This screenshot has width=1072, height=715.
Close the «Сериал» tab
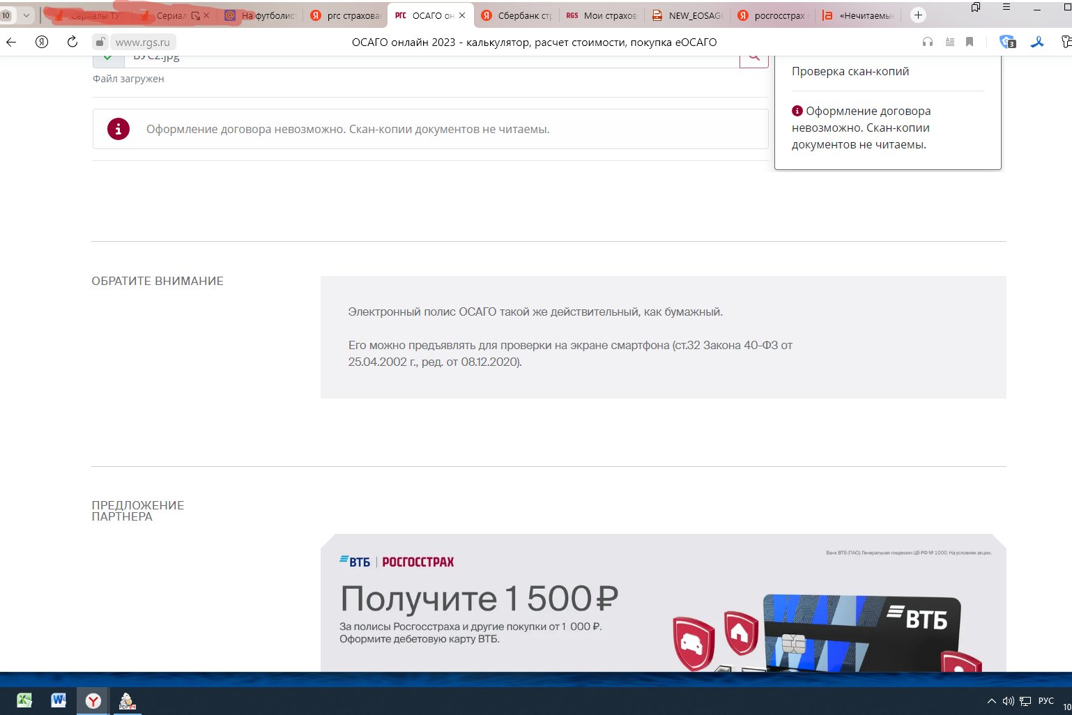(x=206, y=15)
